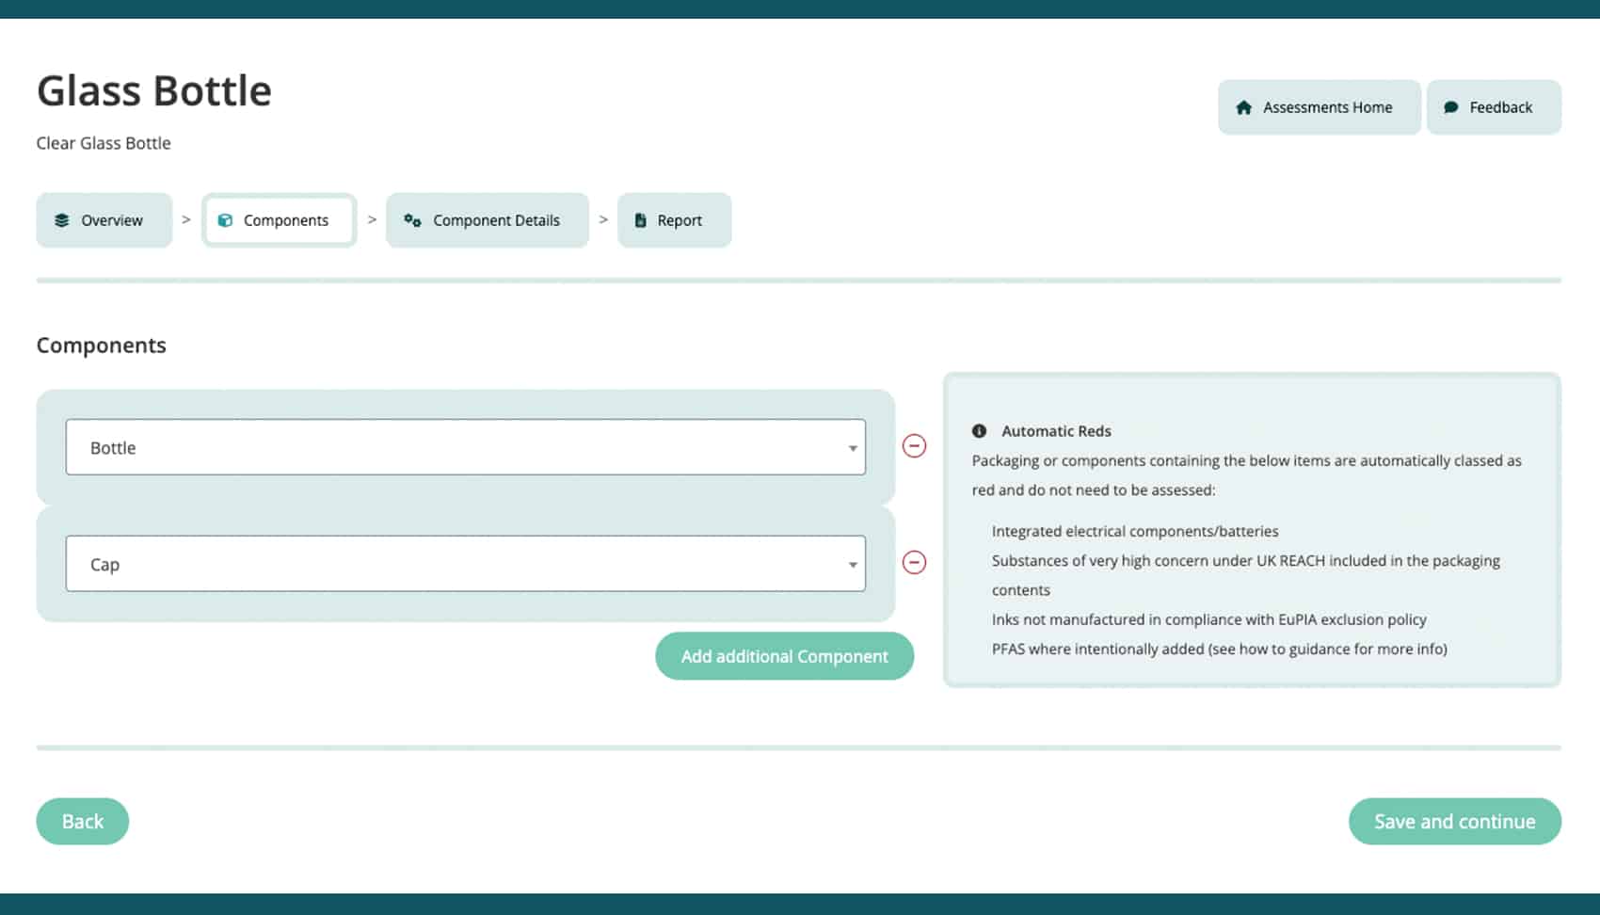
Task: Click the stacked layers icon on Overview
Action: click(x=62, y=220)
